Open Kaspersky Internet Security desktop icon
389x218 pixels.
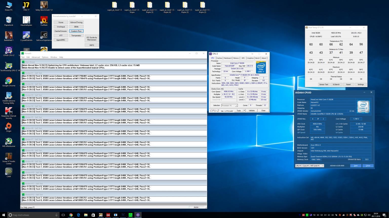[9, 113]
